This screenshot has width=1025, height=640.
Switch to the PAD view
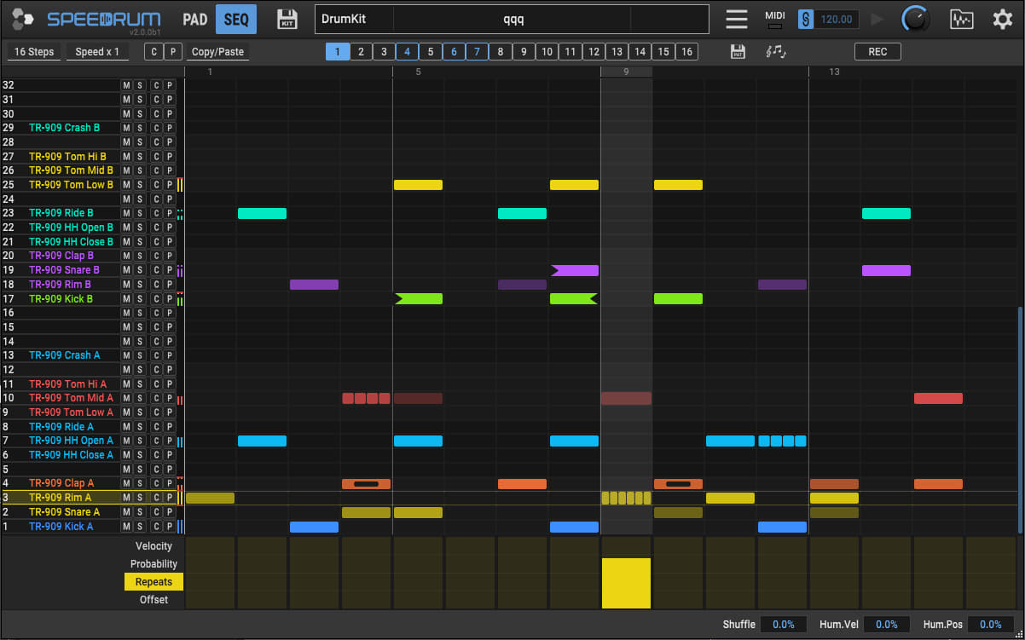[195, 19]
